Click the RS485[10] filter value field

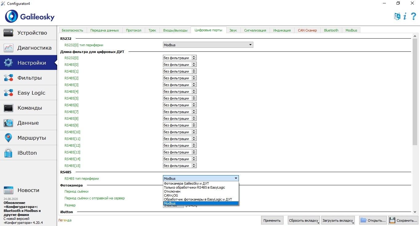[x=177, y=132]
